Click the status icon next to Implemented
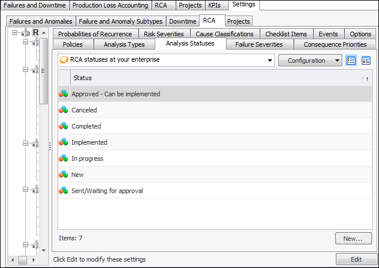 [x=63, y=142]
